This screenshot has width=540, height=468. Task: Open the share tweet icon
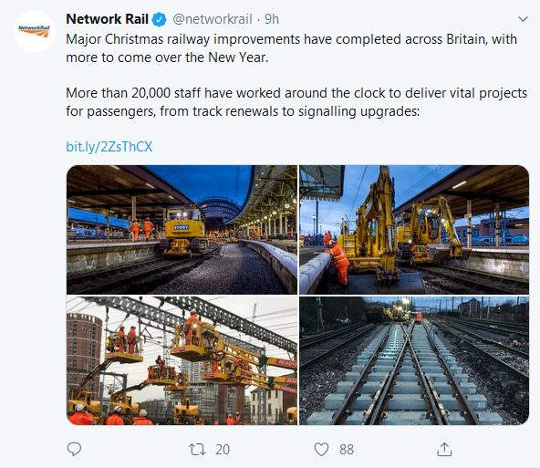444,449
